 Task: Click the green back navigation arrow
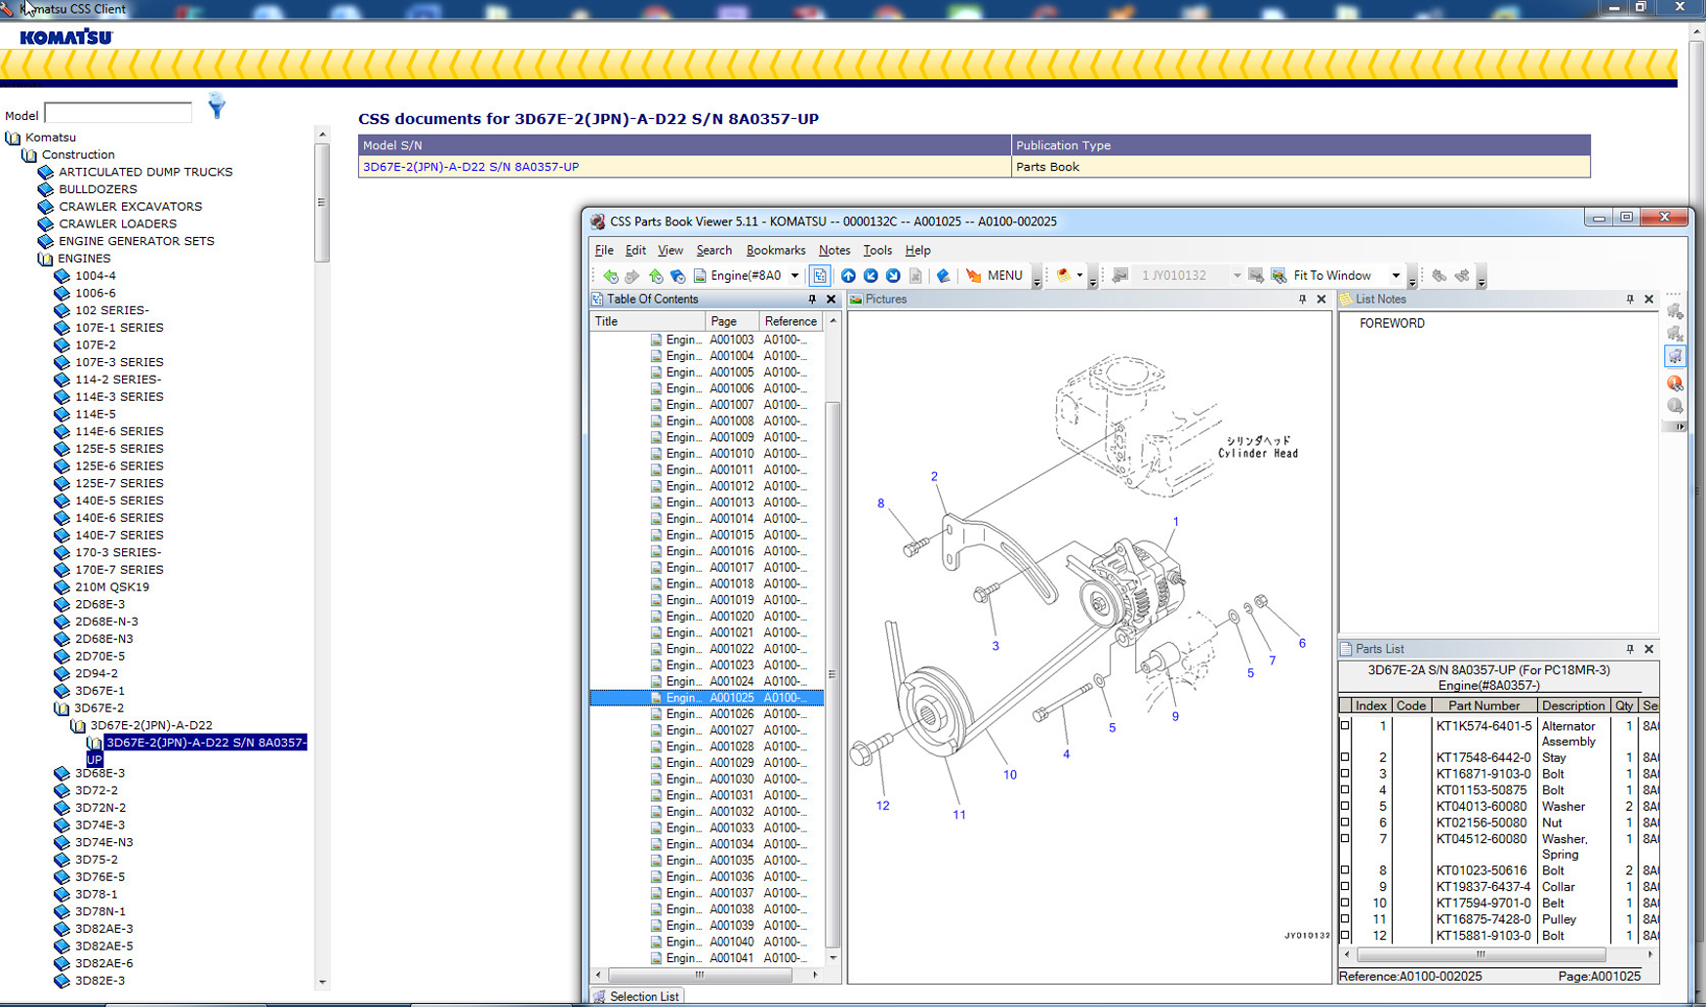pos(610,276)
